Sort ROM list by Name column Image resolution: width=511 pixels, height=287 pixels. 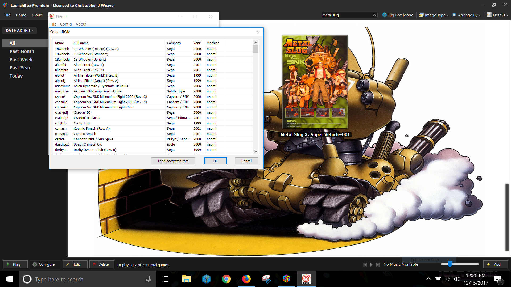tap(63, 43)
